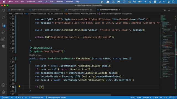Open the Accounts menu icon
Image resolution: width=177 pixels, height=99 pixels.
(x=3, y=85)
